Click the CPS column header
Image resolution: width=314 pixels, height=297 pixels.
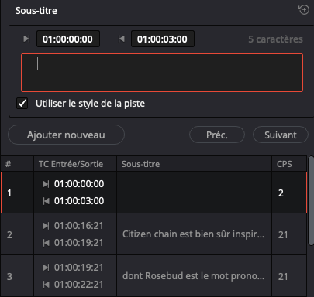pos(285,164)
